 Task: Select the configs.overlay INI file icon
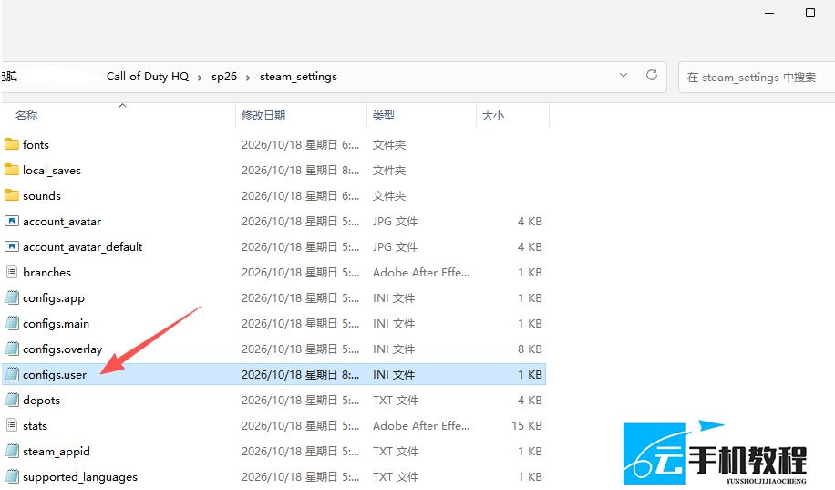tap(12, 349)
